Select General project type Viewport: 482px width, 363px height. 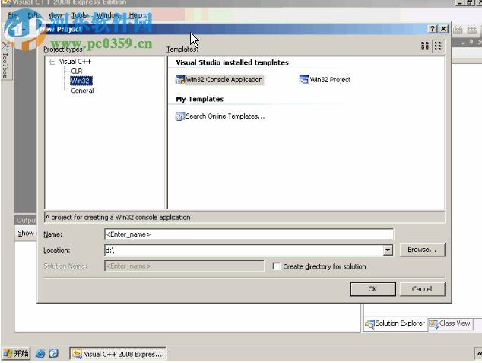(82, 91)
